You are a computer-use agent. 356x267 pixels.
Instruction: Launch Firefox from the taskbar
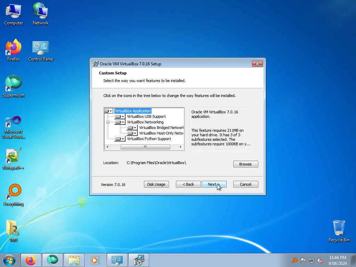(31, 260)
